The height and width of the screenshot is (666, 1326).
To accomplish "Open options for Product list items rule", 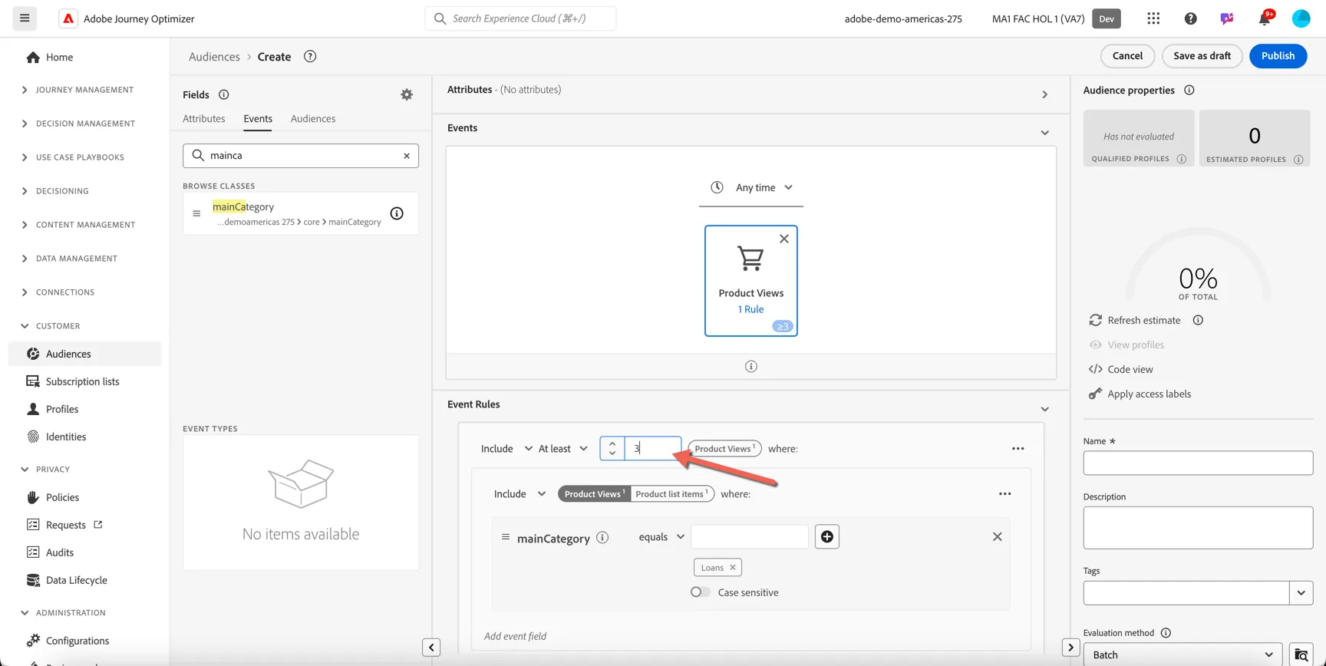I will pyautogui.click(x=1005, y=494).
